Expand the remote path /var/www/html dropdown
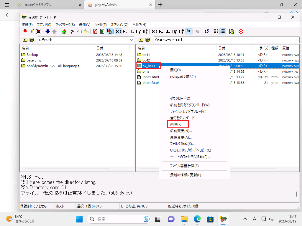302x226 pixels. [296, 40]
